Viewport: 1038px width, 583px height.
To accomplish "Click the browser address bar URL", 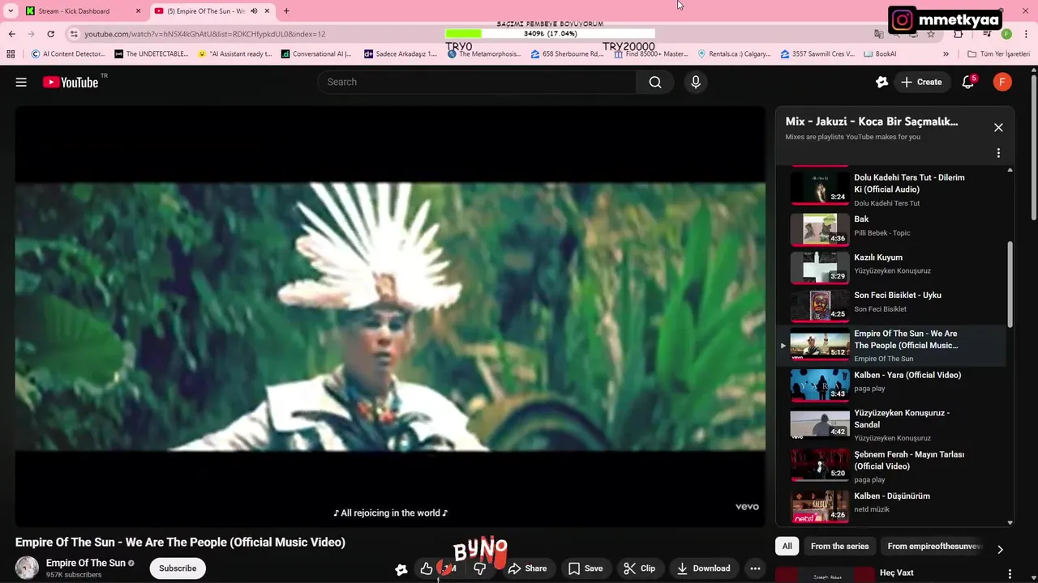I will click(205, 34).
